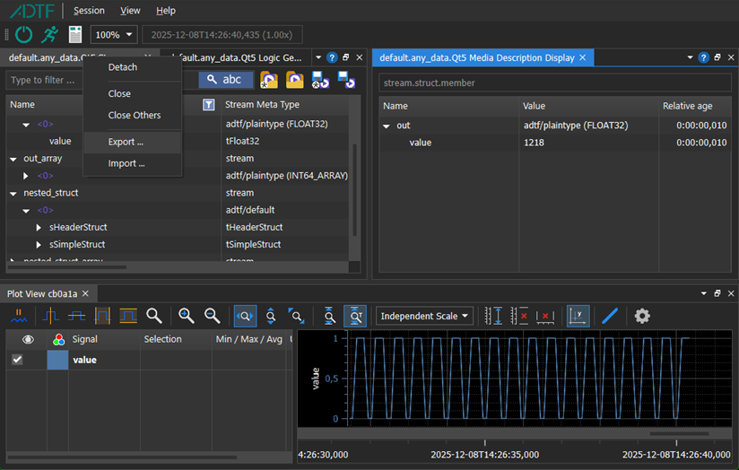The height and width of the screenshot is (470, 739).
Task: Click the pause plot waveform icon
Action: coord(19,316)
